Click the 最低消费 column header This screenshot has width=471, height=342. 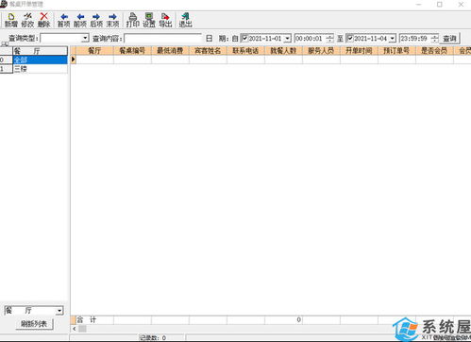tap(170, 50)
